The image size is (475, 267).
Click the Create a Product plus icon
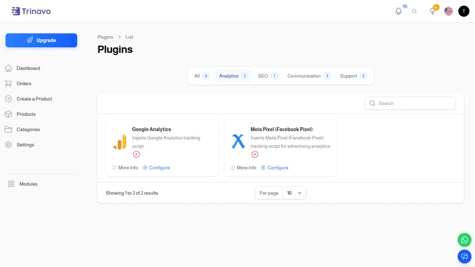[x=8, y=99]
